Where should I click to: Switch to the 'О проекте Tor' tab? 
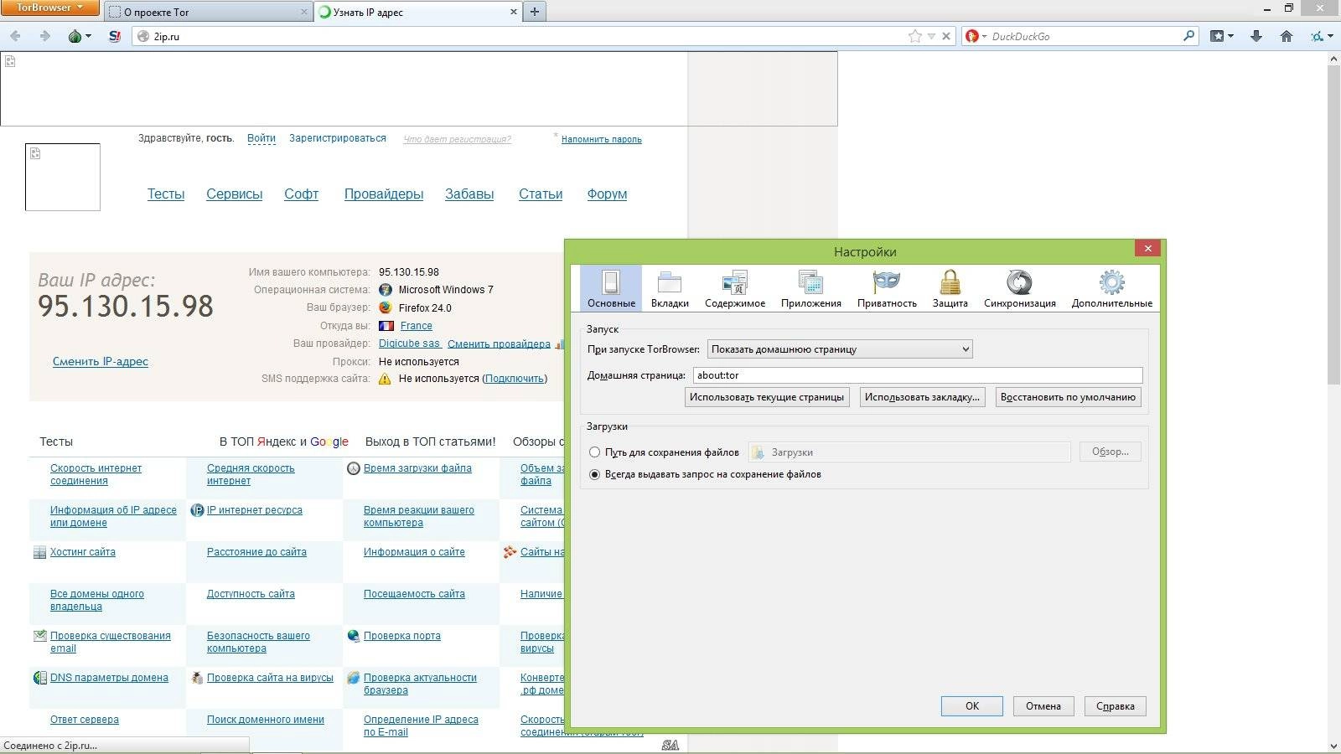pyautogui.click(x=210, y=12)
